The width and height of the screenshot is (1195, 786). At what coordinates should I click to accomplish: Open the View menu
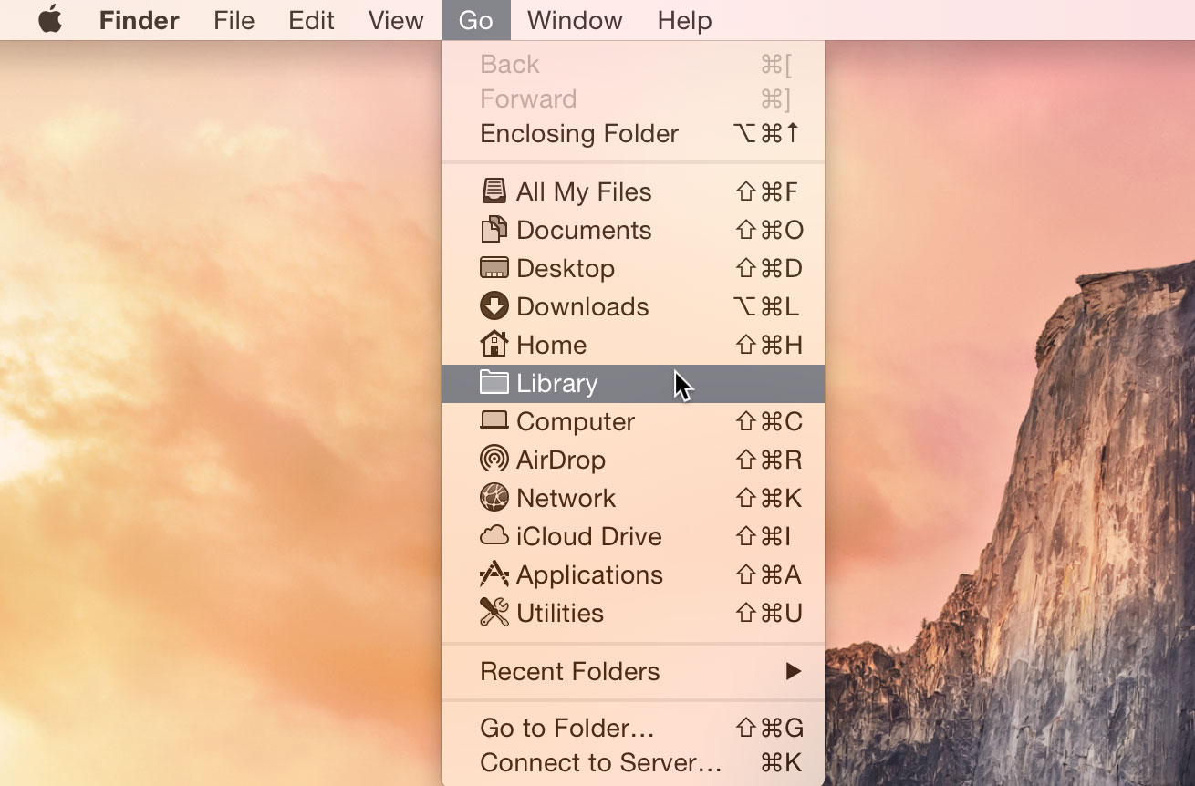396,20
